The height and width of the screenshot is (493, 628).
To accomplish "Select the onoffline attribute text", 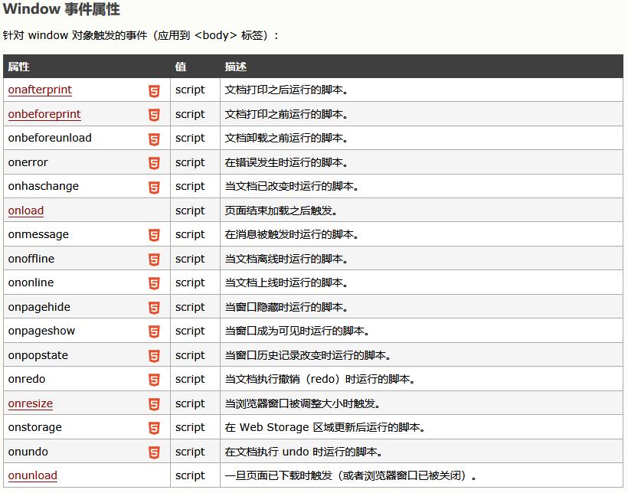I will [x=31, y=259].
